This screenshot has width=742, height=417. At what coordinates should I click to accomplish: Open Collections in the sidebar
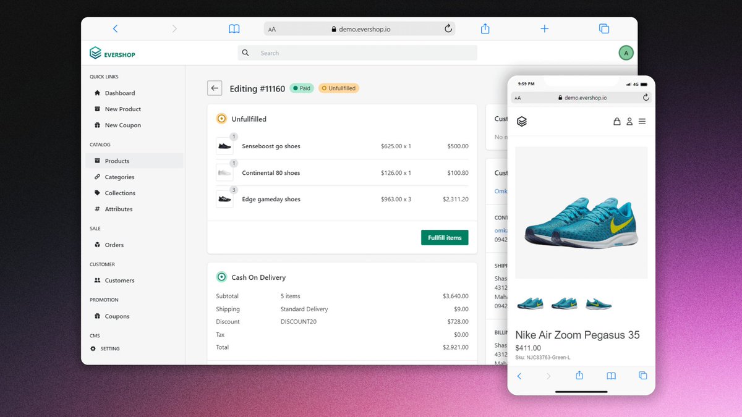[x=120, y=193]
